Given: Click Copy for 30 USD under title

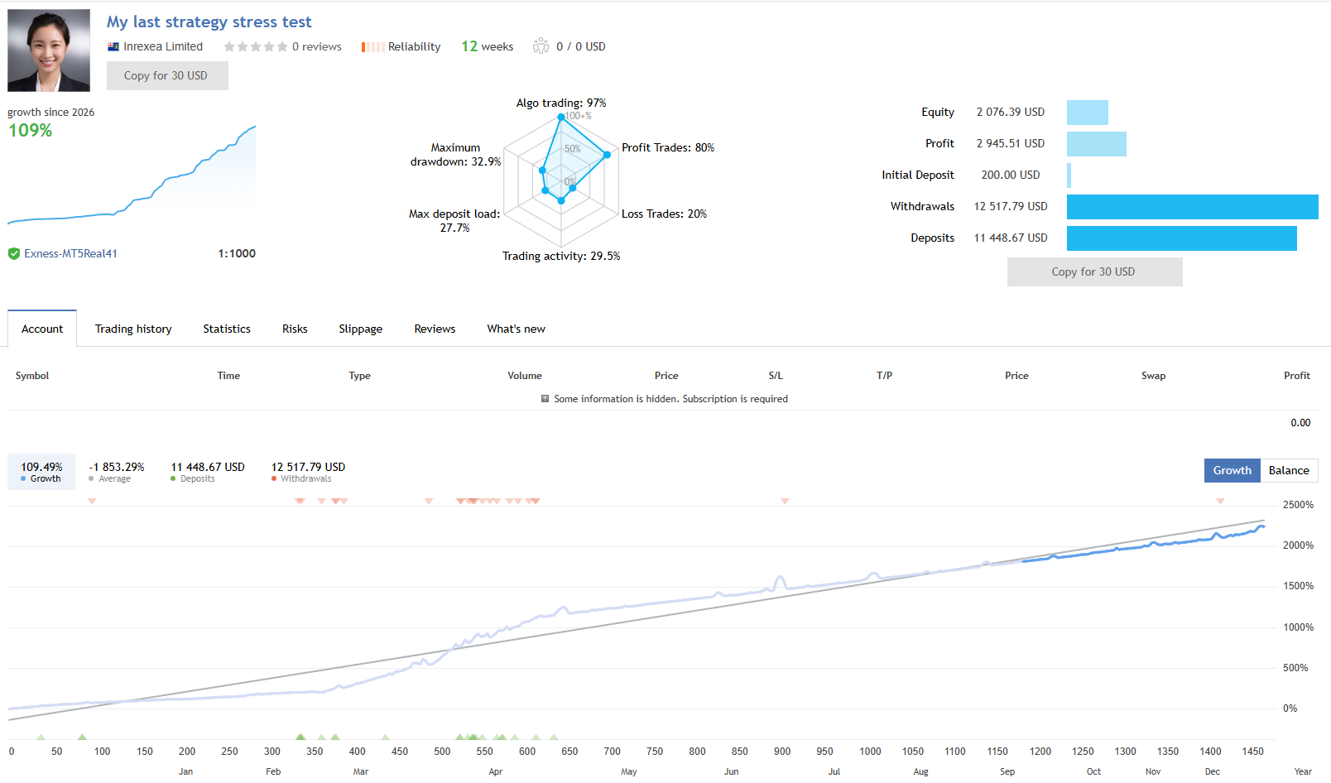Looking at the screenshot, I should (x=167, y=75).
